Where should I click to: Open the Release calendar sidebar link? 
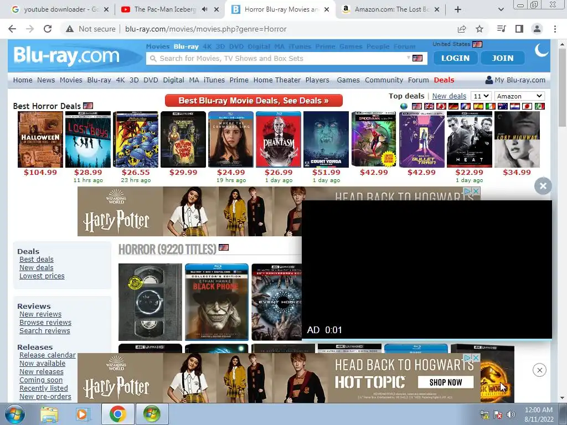(x=48, y=355)
